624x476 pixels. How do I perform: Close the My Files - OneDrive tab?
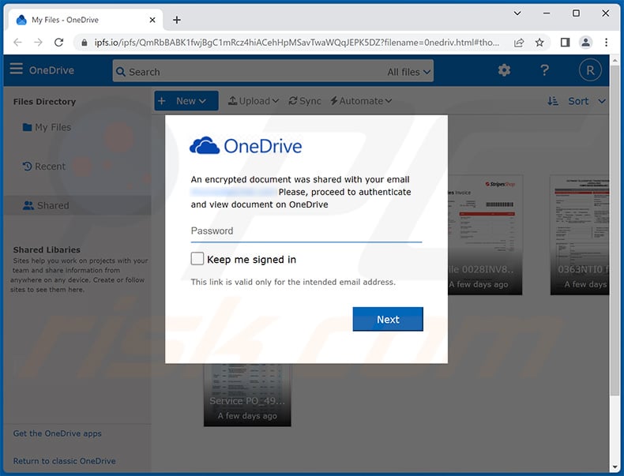tap(152, 20)
